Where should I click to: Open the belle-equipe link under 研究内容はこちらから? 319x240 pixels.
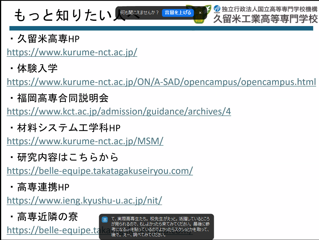[100, 171]
